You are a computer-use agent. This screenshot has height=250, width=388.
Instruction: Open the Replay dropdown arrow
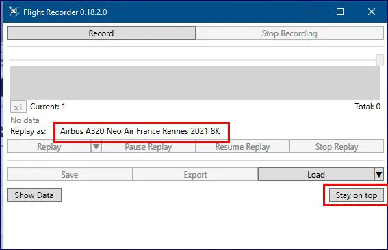96,147
